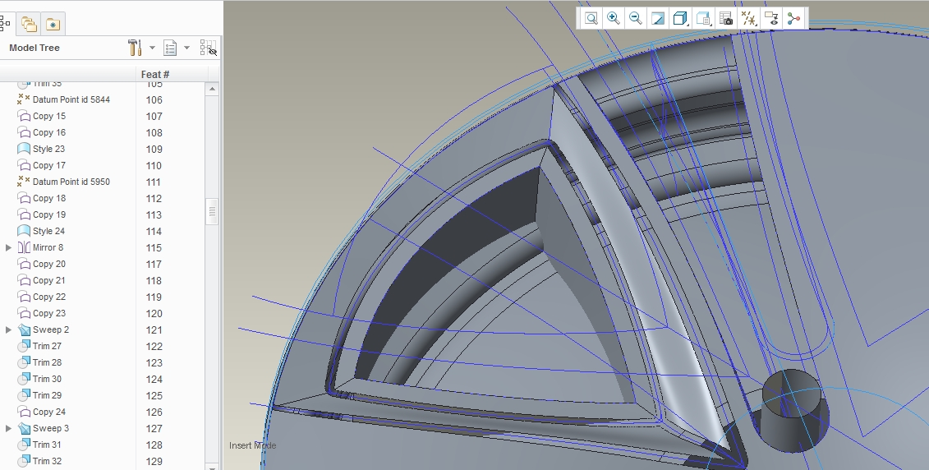Click the Refit view icon
The width and height of the screenshot is (929, 470).
[591, 18]
